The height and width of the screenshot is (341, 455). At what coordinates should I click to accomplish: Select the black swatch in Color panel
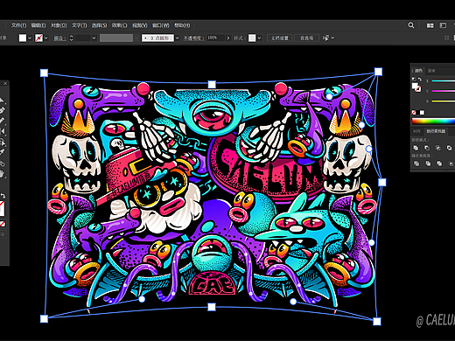(x=418, y=113)
